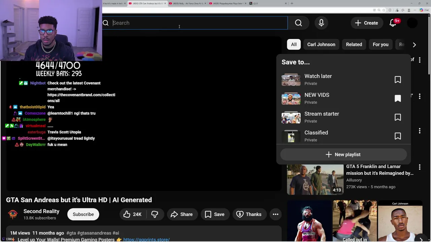This screenshot has height=242, width=431.
Task: Switch to the X browser tab
Action: point(268,3)
